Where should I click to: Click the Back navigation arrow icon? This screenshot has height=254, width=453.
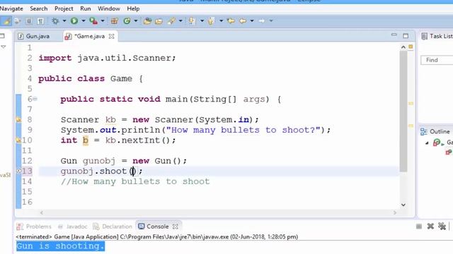pyautogui.click(x=243, y=20)
